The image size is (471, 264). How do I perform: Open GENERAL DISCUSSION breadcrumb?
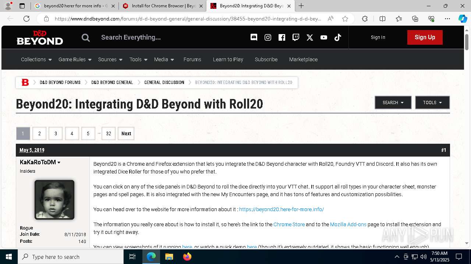pyautogui.click(x=164, y=82)
